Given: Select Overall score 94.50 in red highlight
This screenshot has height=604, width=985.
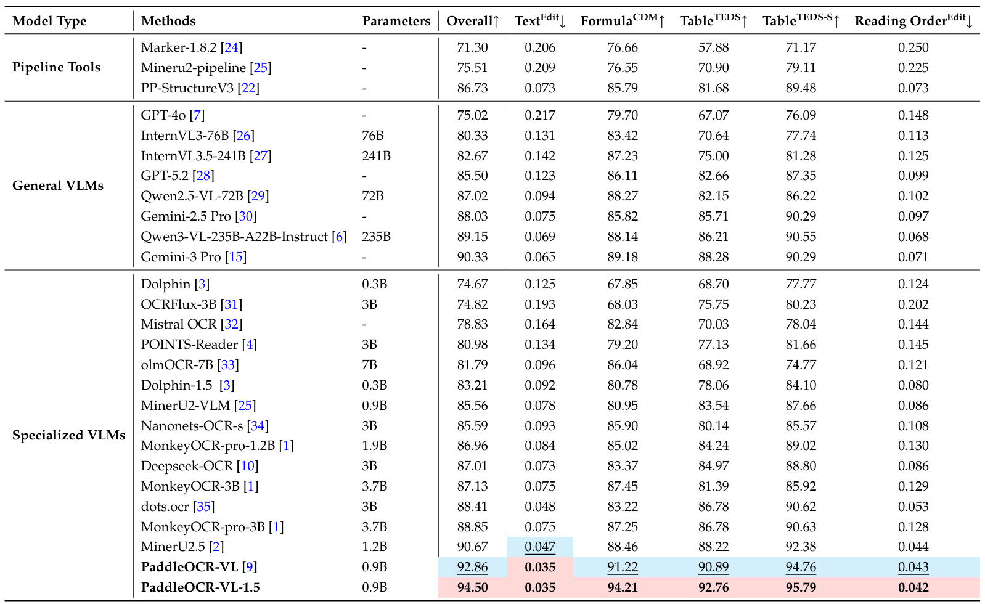Looking at the screenshot, I should point(473,587).
